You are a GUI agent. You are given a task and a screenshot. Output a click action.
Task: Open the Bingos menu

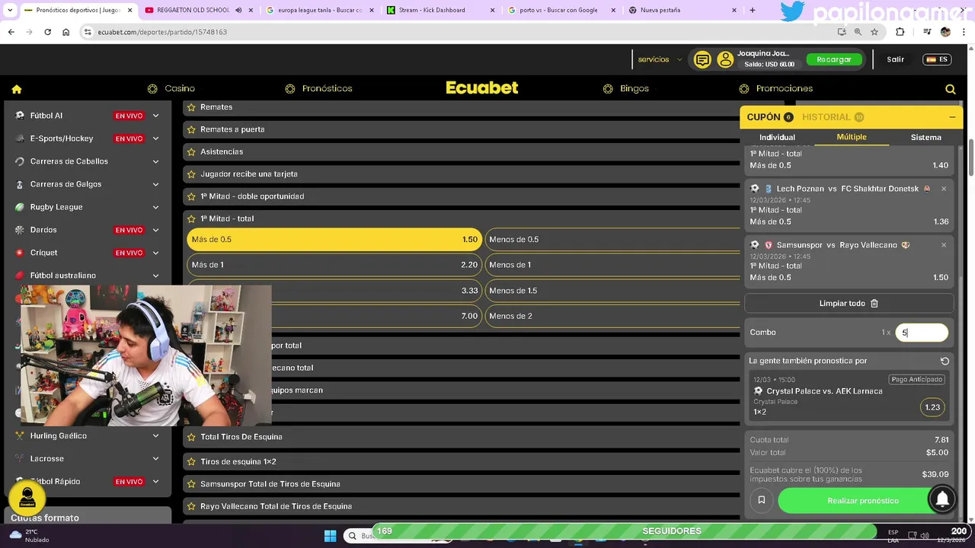click(626, 89)
